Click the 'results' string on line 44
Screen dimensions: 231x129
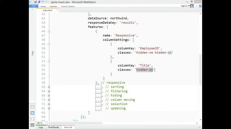128,23
